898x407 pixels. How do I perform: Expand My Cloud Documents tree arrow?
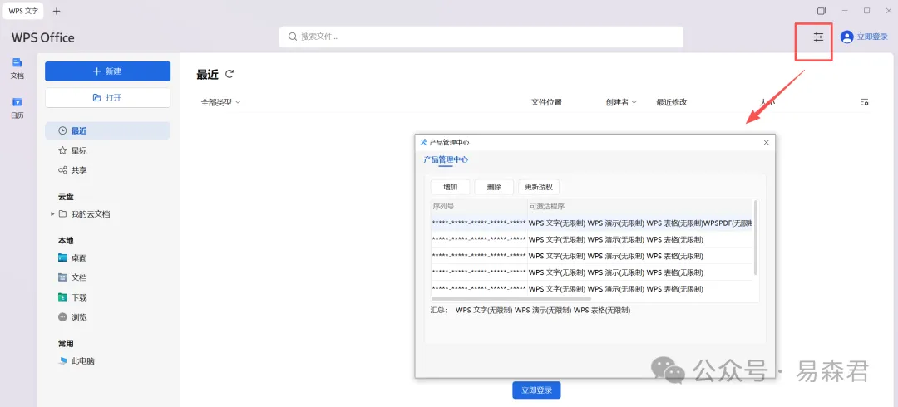coord(52,214)
